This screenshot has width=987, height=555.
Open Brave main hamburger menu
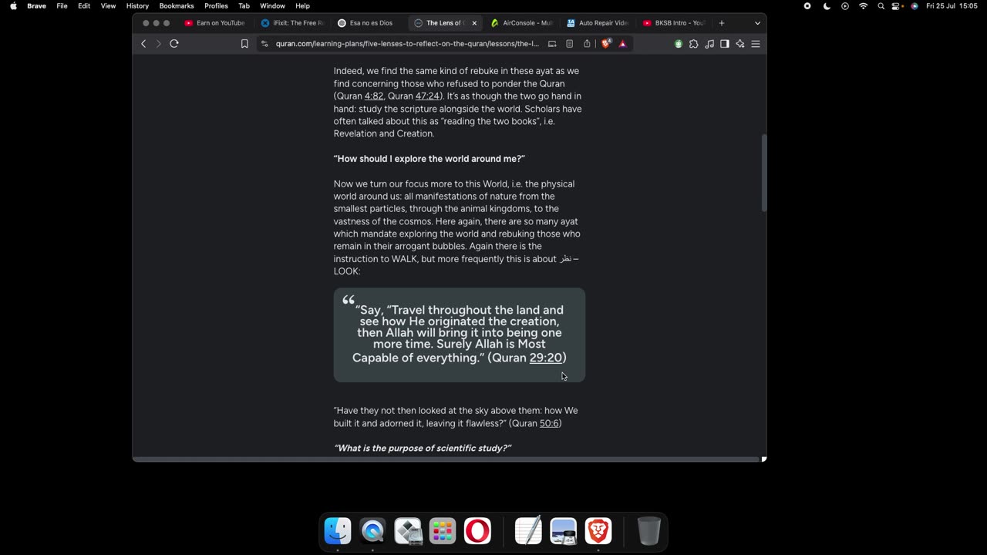756,44
